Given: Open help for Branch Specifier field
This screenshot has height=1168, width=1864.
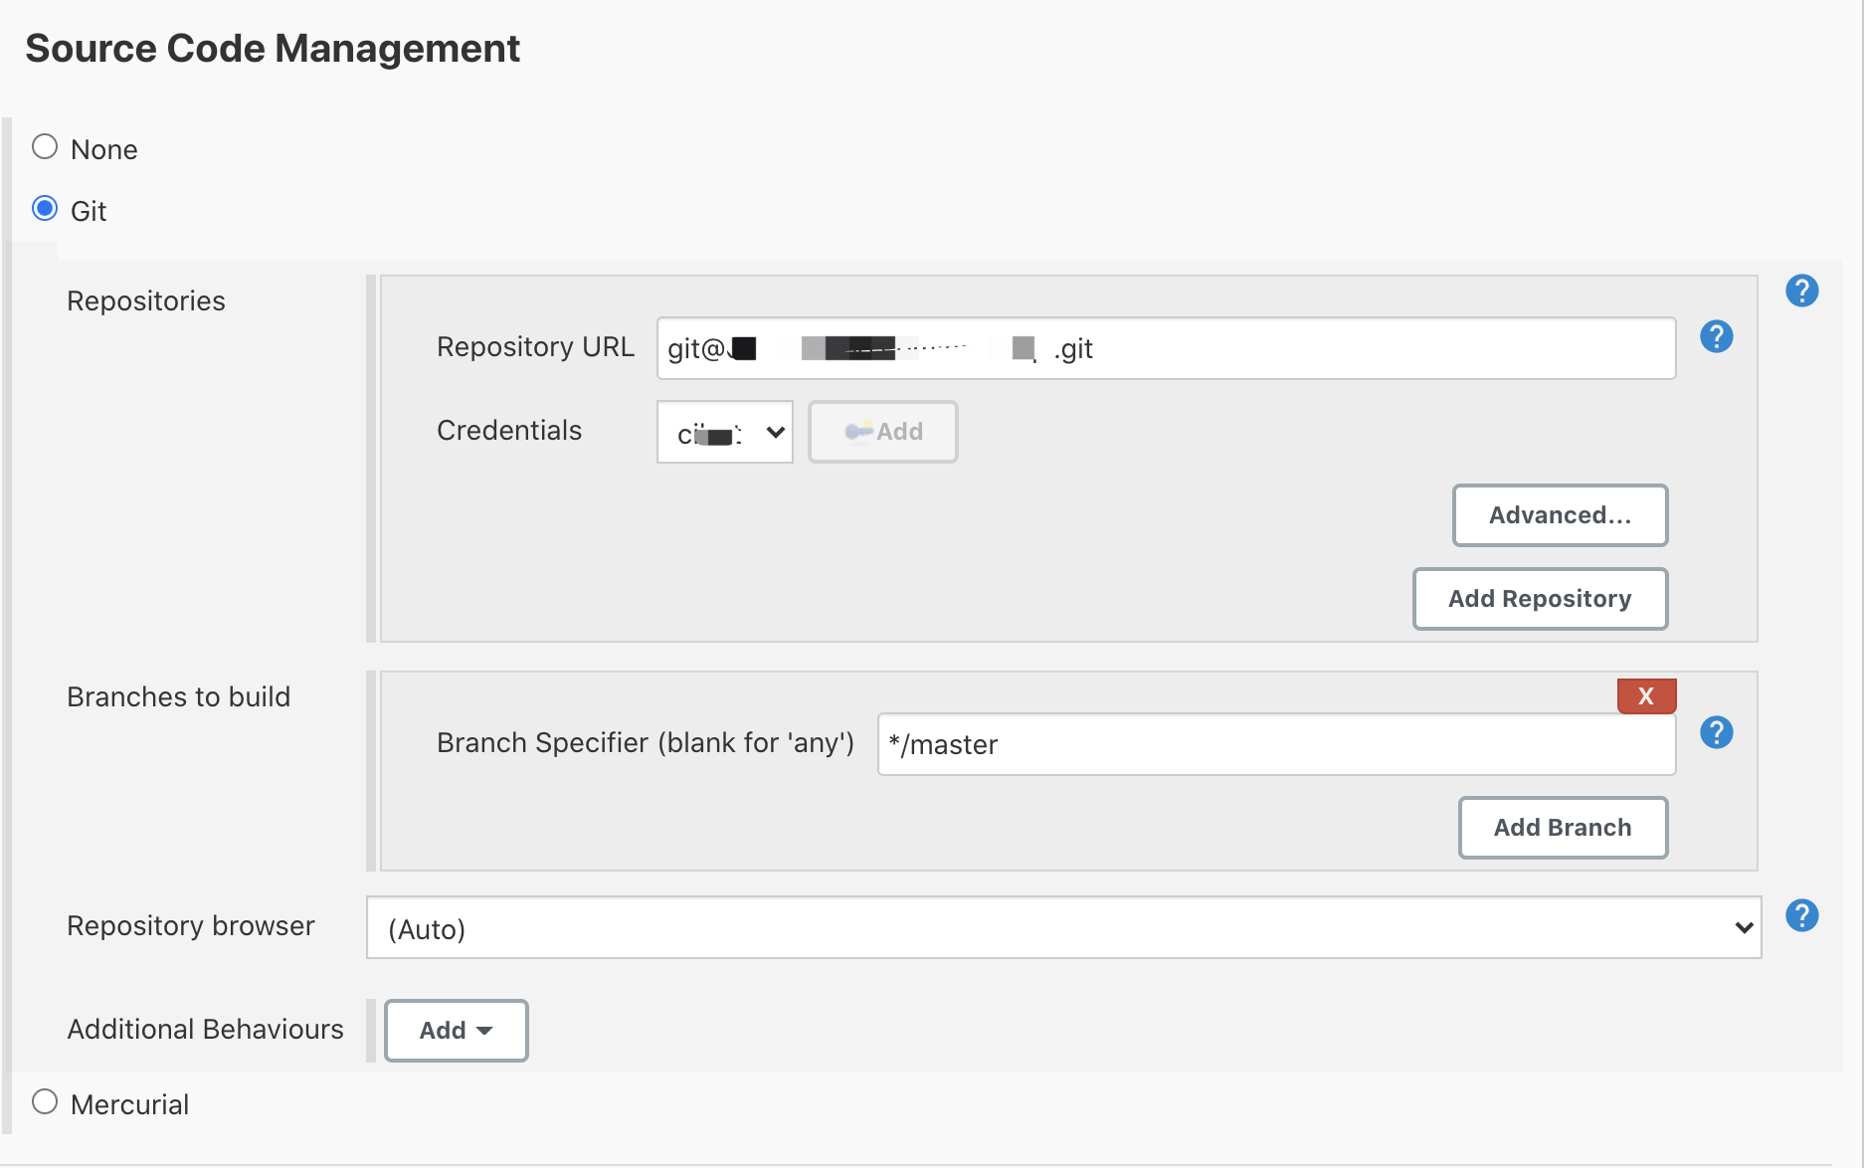Looking at the screenshot, I should point(1716,732).
